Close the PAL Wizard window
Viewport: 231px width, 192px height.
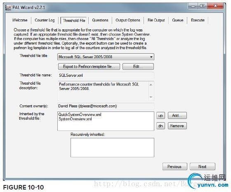[215, 6]
